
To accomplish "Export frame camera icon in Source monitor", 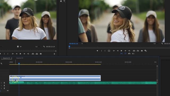I will click(x=41, y=54).
